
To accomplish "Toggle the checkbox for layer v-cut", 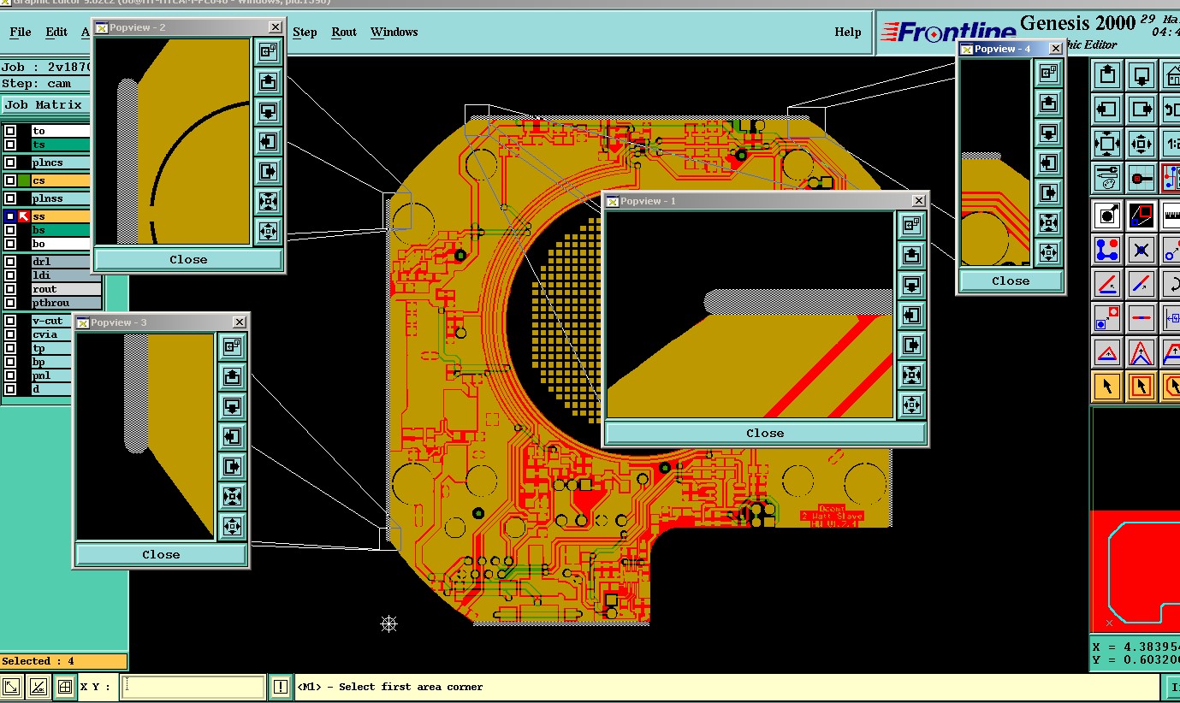I will click(10, 321).
